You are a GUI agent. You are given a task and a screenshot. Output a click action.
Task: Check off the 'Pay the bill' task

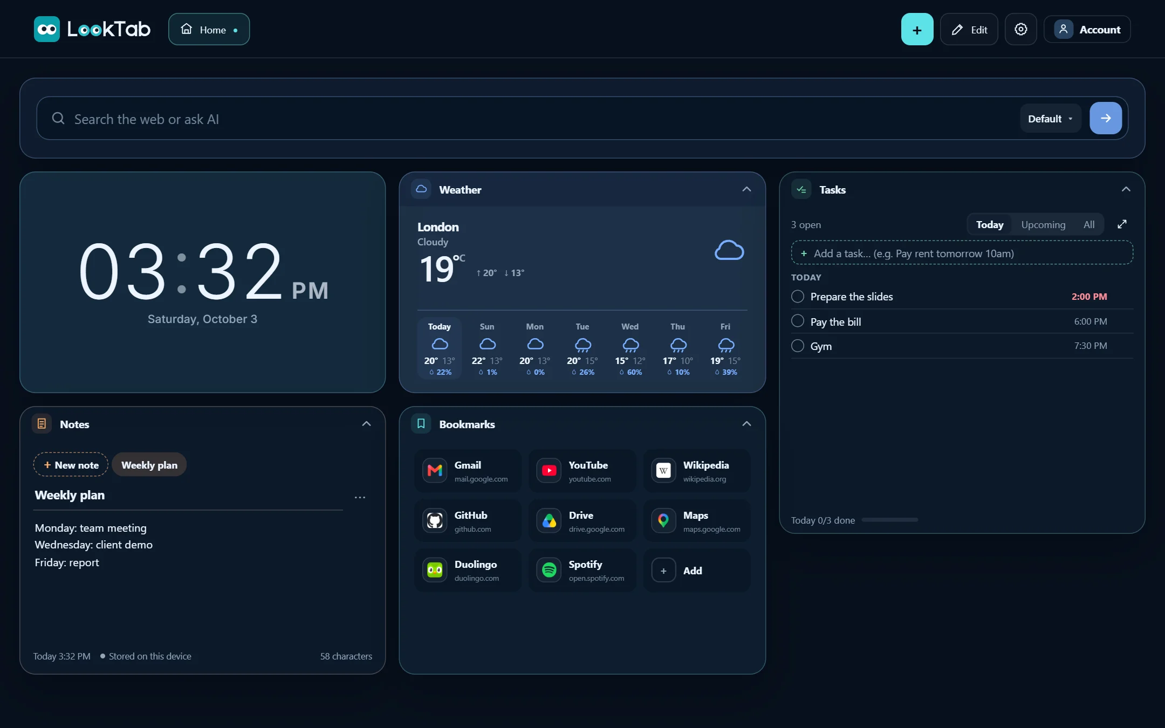[x=798, y=321]
